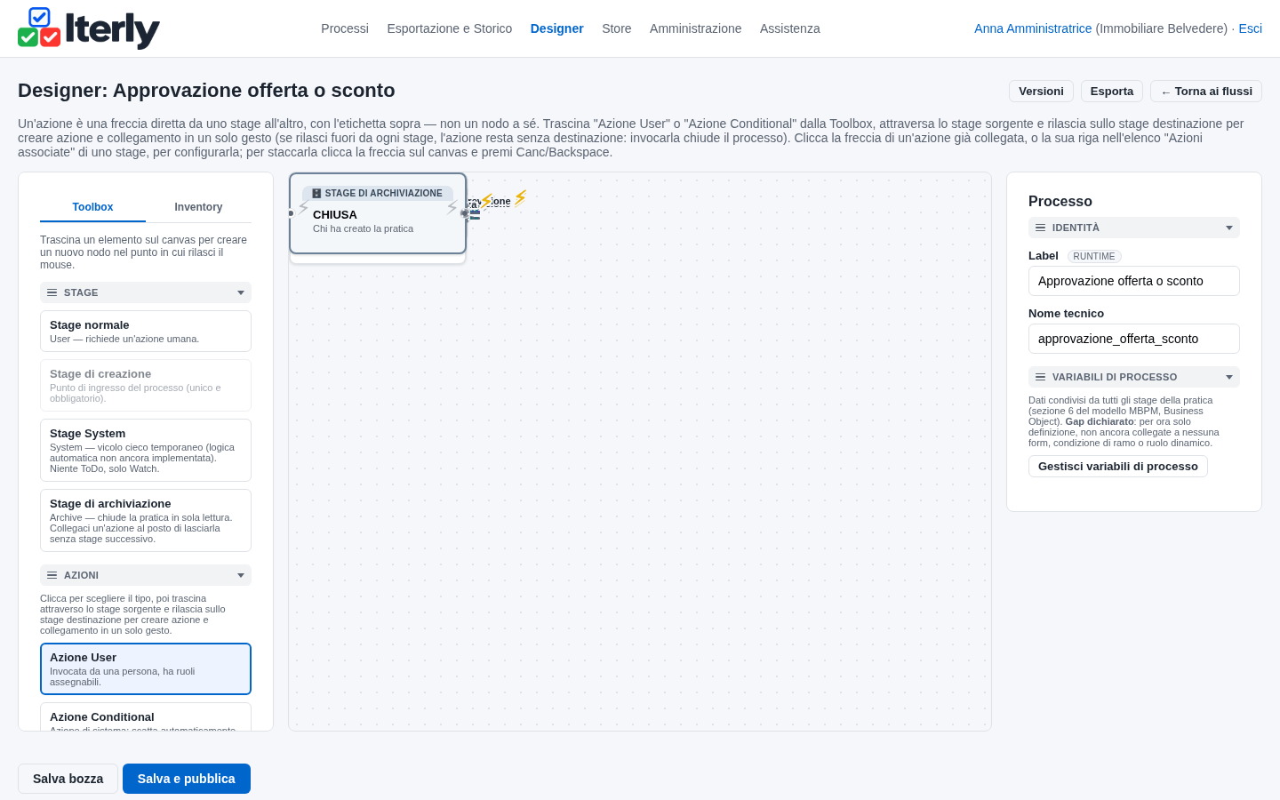Click the archive icon on the CHIUSA stage
The width and height of the screenshot is (1280, 800).
(316, 193)
